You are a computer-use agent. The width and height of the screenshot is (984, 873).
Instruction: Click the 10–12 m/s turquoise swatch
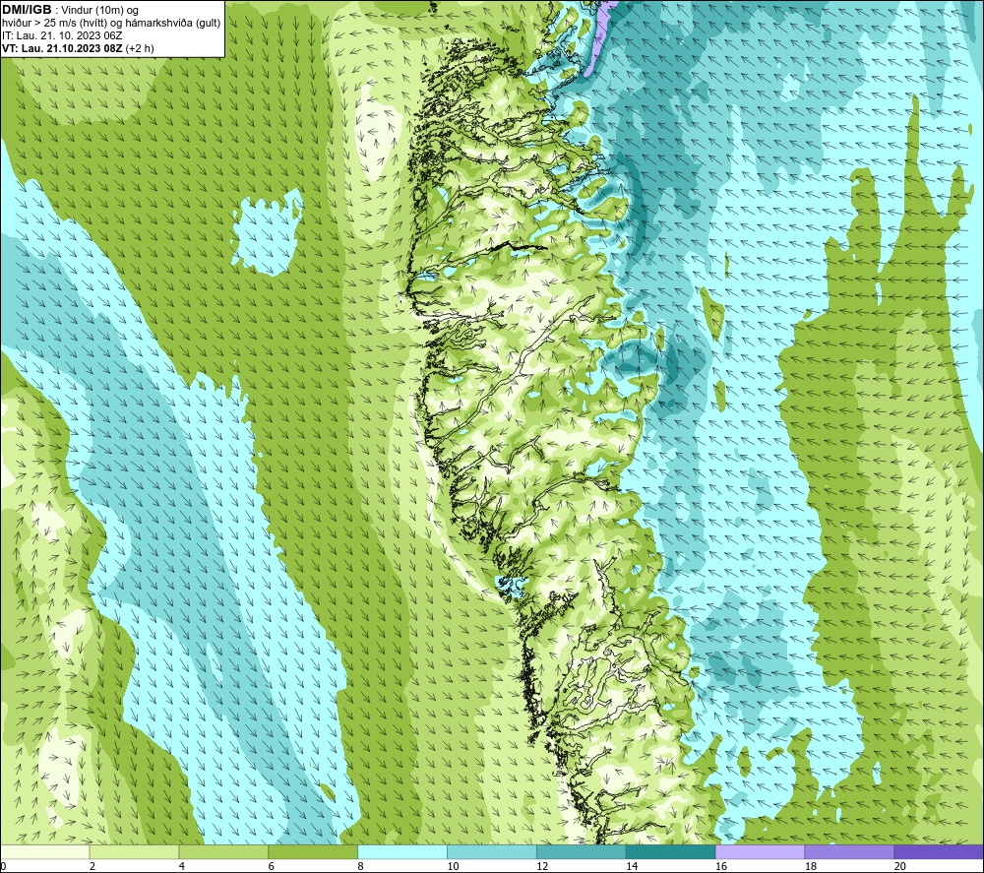point(492,851)
